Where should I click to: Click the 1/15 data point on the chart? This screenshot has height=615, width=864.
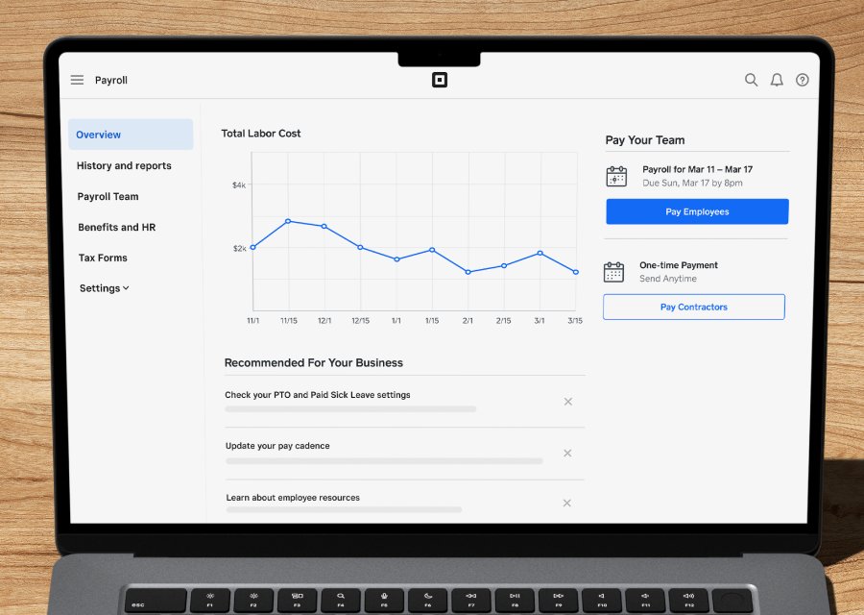432,250
